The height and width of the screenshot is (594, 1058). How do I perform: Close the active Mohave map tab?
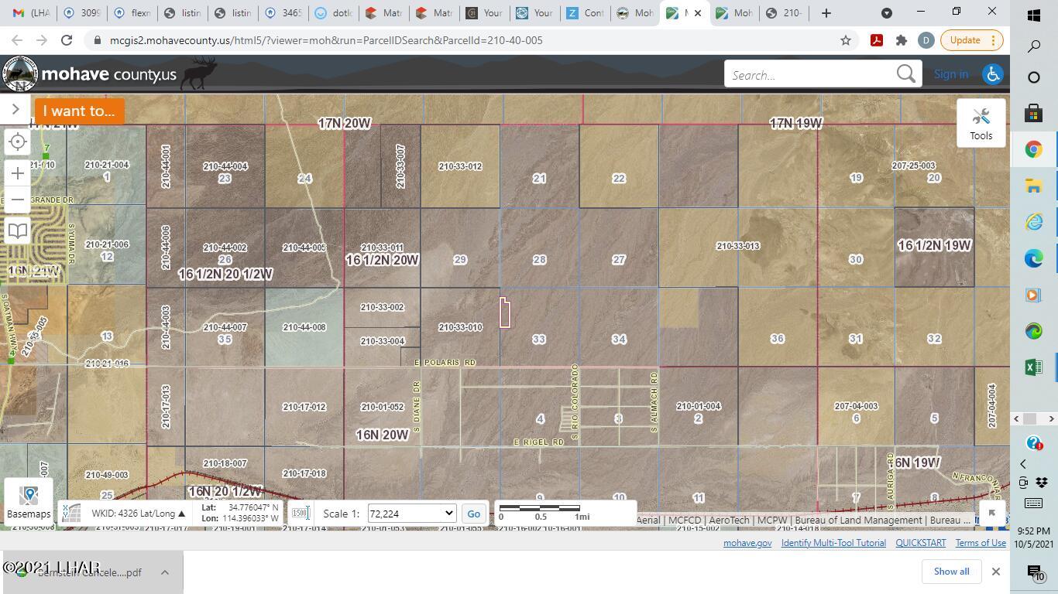[x=697, y=13]
